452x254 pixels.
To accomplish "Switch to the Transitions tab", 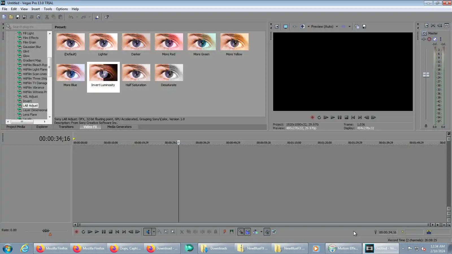I will [x=66, y=127].
